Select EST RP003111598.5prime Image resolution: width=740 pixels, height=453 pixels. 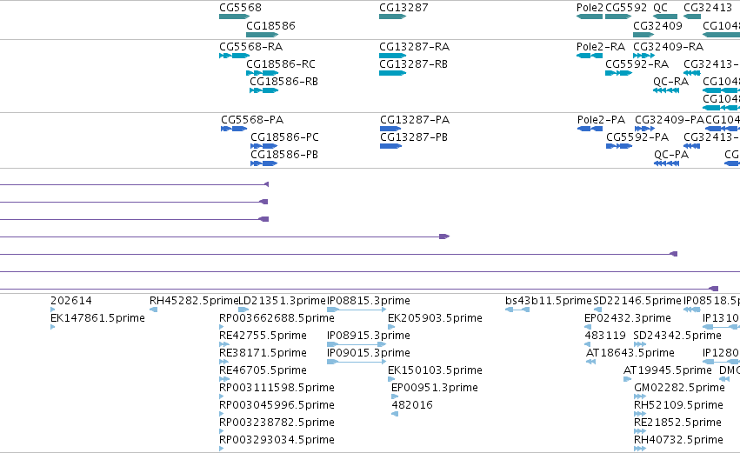pyautogui.click(x=277, y=388)
